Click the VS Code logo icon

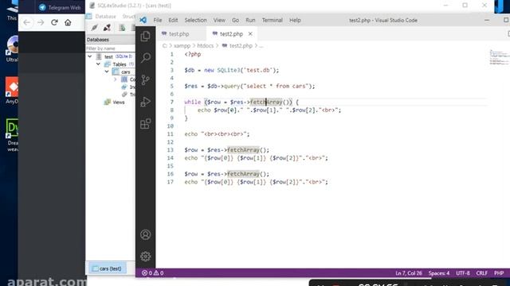(x=143, y=20)
